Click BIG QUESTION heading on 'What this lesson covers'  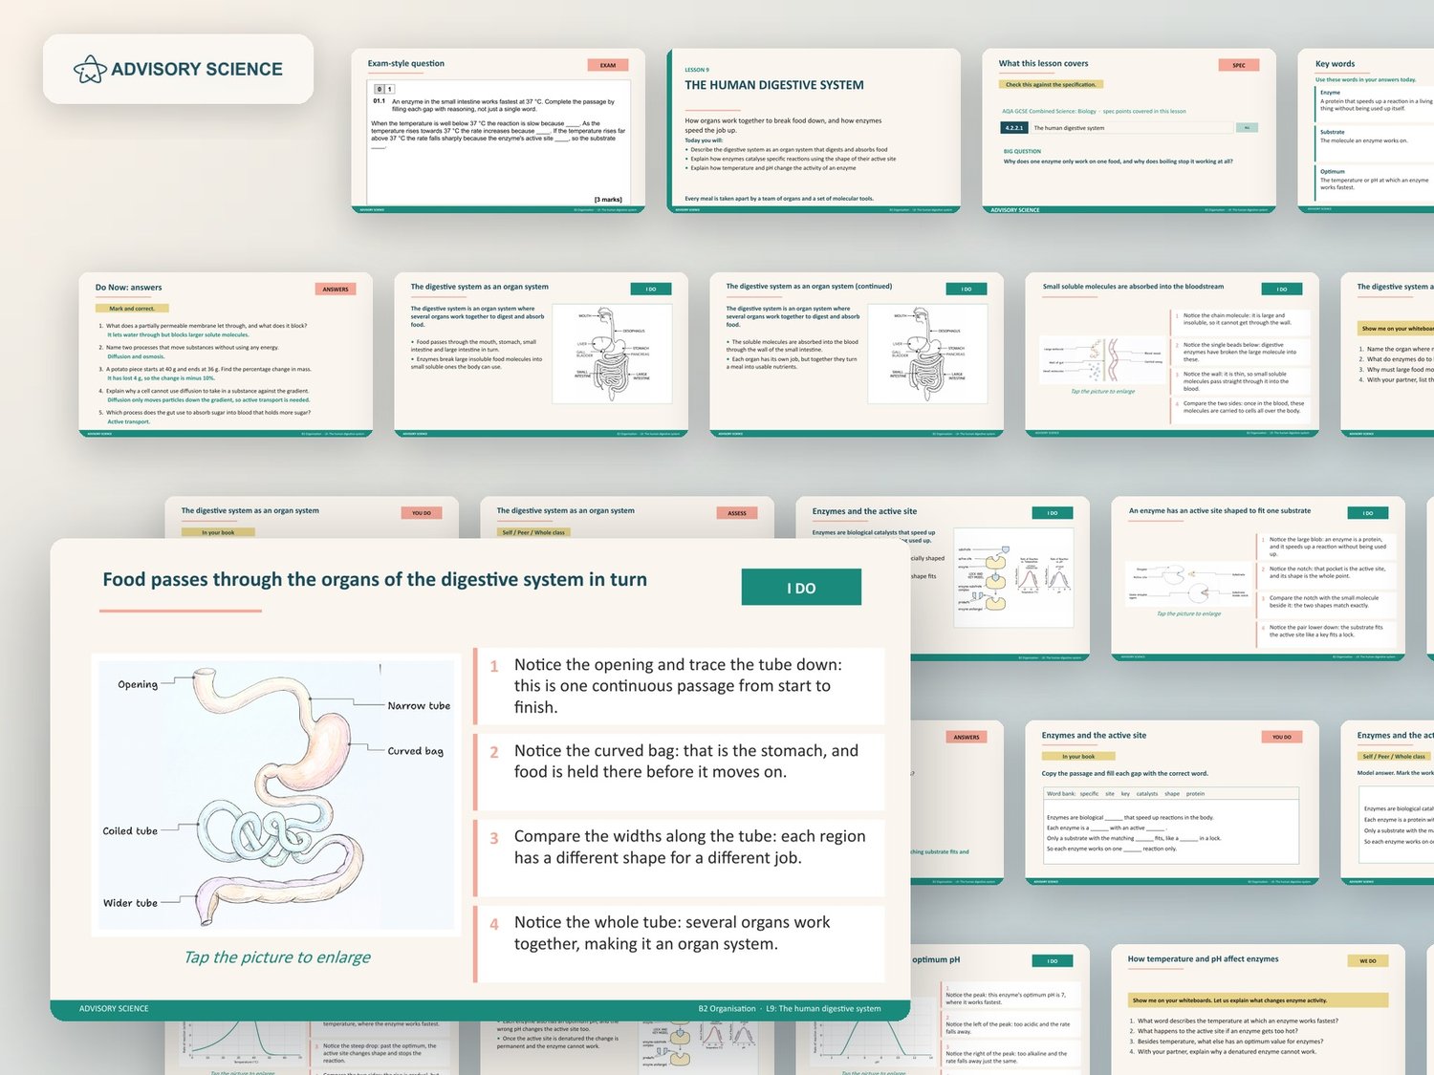click(1022, 151)
